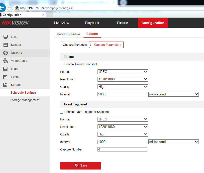Switch to the Record Schedule tab
This screenshot has width=204, height=173.
68,34
